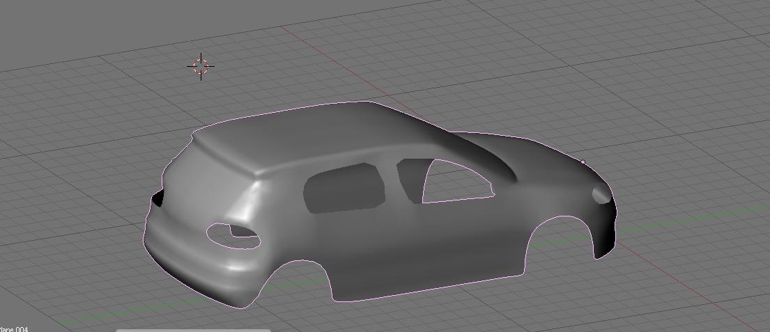This screenshot has height=332, width=770.
Task: Click the 3D cursor crosshair
Action: coord(201,66)
